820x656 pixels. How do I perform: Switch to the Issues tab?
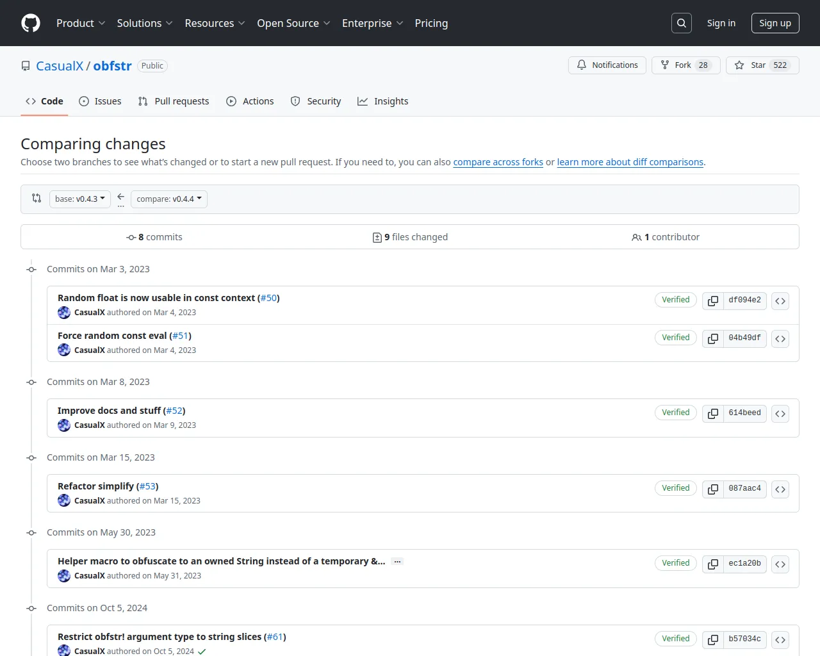100,101
